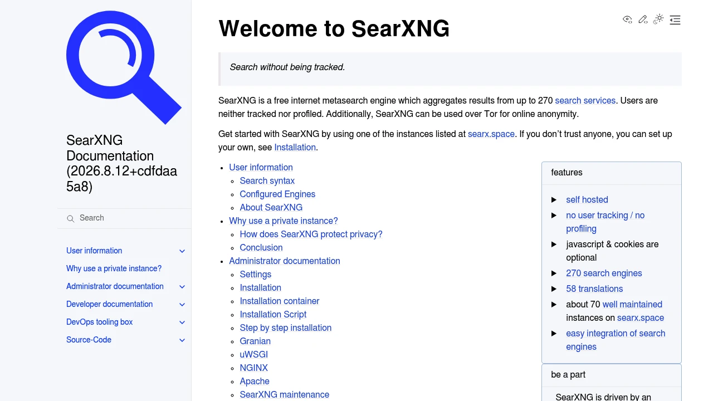Image resolution: width=713 pixels, height=401 pixels.
Task: Expand the triangle beside "270 search engines"
Action: click(554, 273)
